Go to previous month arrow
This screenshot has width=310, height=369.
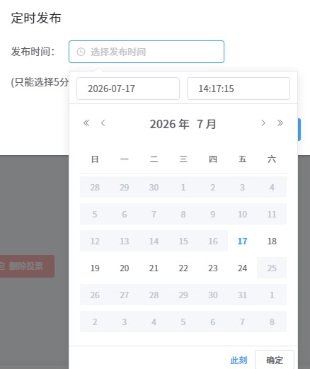click(x=103, y=123)
